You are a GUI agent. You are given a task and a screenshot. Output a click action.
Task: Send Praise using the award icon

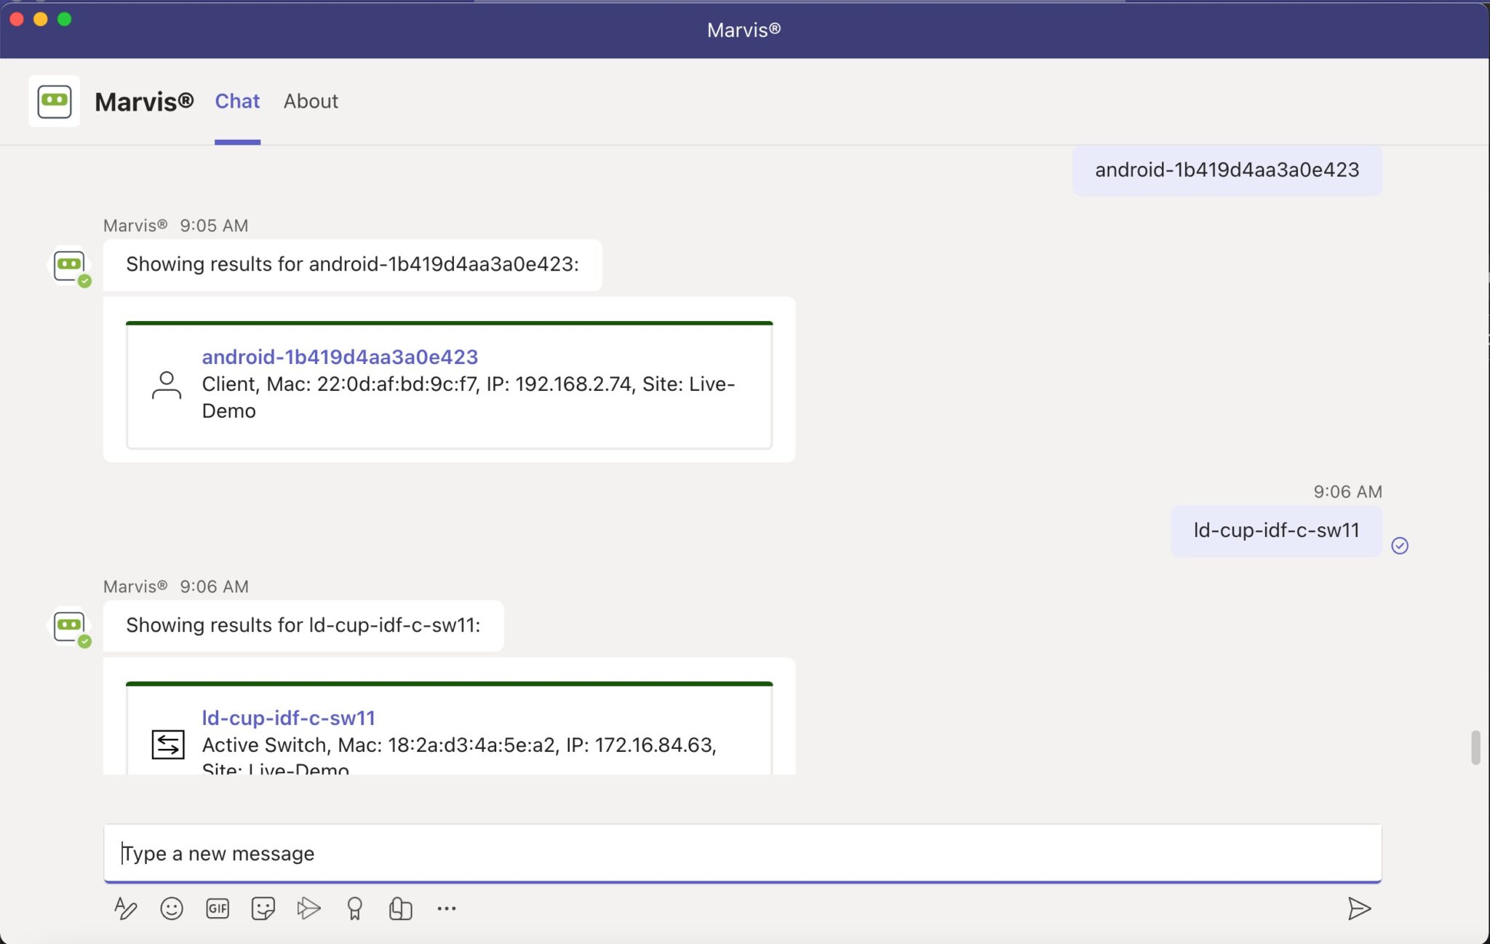pyautogui.click(x=354, y=908)
